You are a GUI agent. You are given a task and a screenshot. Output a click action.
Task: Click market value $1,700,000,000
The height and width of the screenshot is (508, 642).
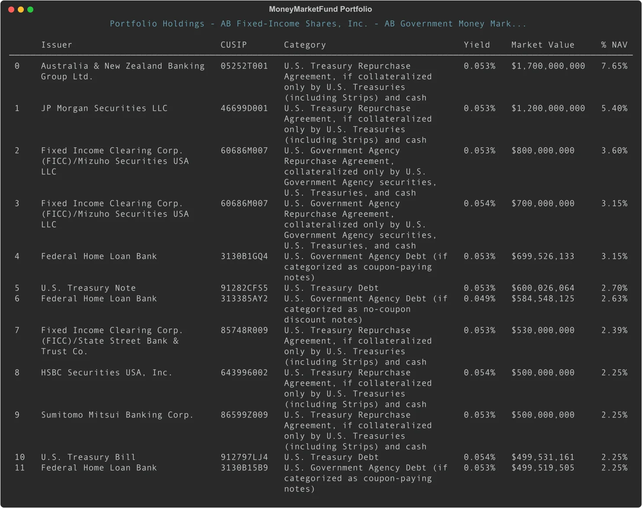point(548,66)
